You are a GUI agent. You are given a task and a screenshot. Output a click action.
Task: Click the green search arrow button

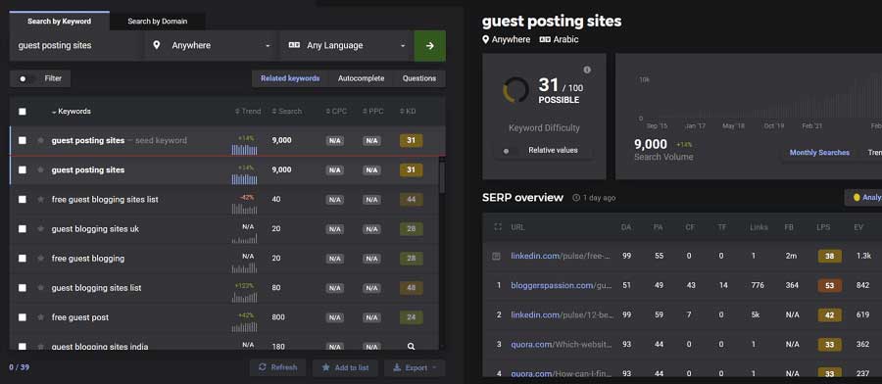430,45
